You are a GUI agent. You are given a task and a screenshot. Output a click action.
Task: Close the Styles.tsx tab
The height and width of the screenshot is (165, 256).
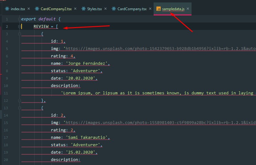tap(105, 9)
